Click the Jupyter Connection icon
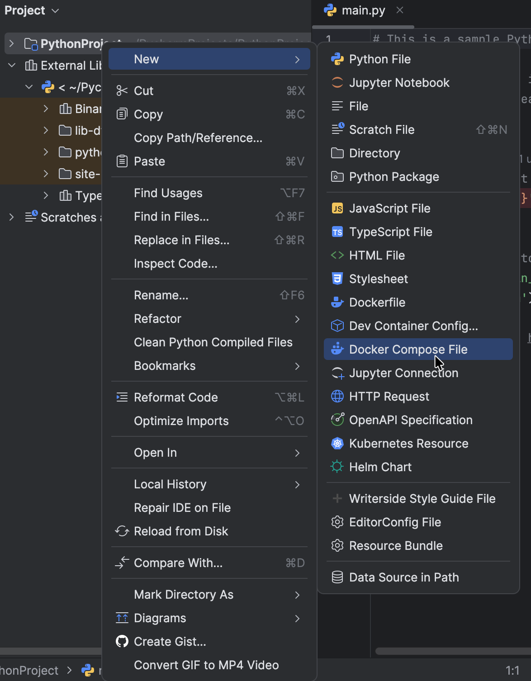 (337, 373)
